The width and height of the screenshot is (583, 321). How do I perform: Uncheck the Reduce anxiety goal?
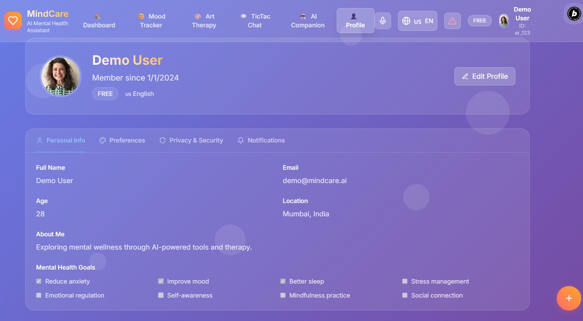(38, 281)
